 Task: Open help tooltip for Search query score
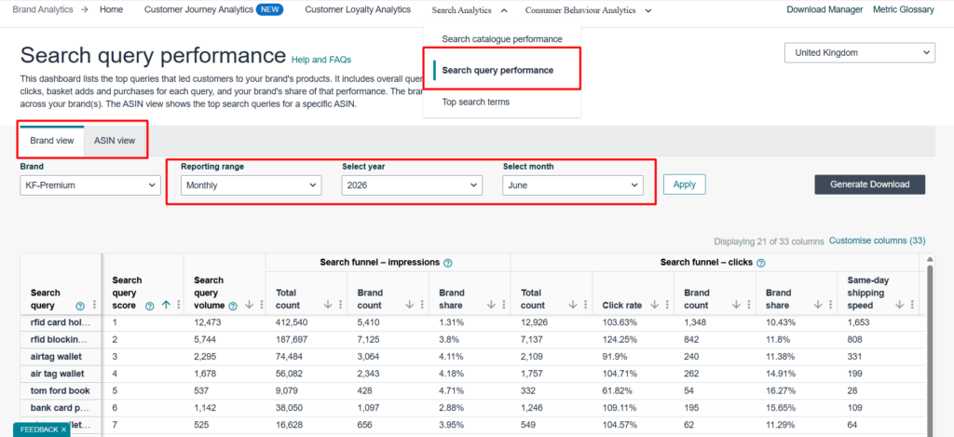(x=150, y=306)
